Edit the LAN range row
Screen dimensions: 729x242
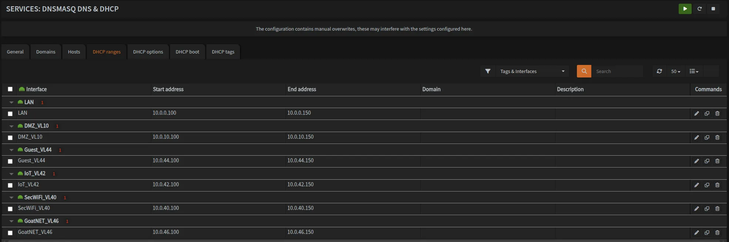point(696,114)
